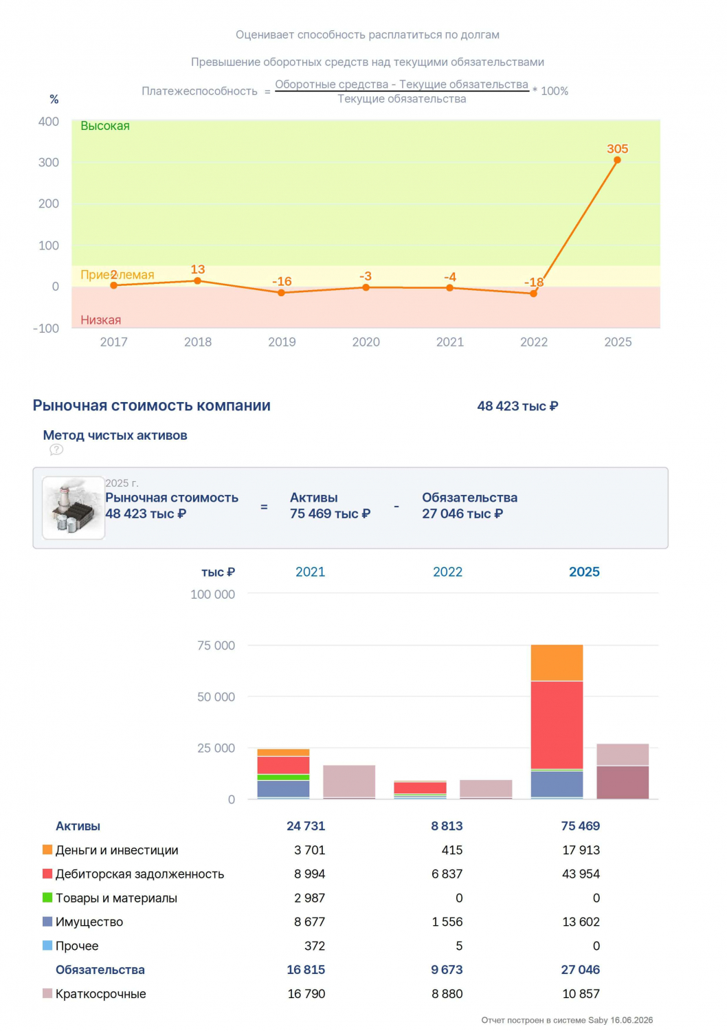Click the light blue Прочее legend swatch
Image resolution: width=727 pixels, height=1031 pixels.
point(47,946)
